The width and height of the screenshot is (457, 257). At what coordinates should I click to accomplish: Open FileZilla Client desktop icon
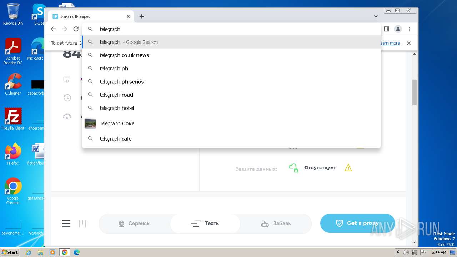point(13,119)
